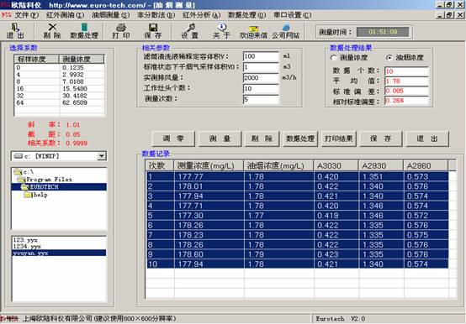Select the 油烟浓度 radio button
Screen dimensions: 466x324
[389, 58]
